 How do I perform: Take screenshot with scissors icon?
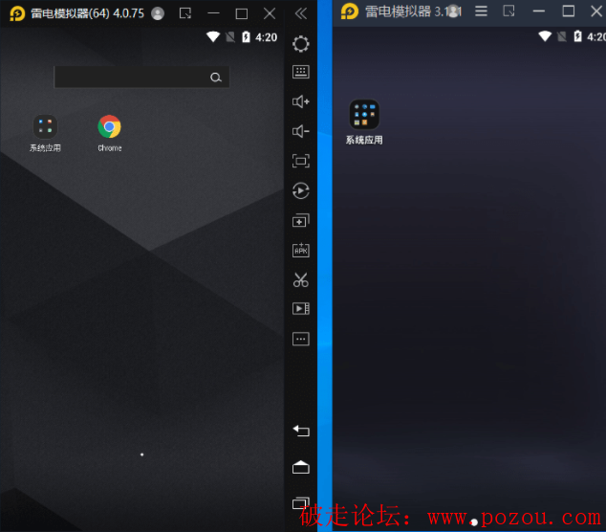point(301,279)
